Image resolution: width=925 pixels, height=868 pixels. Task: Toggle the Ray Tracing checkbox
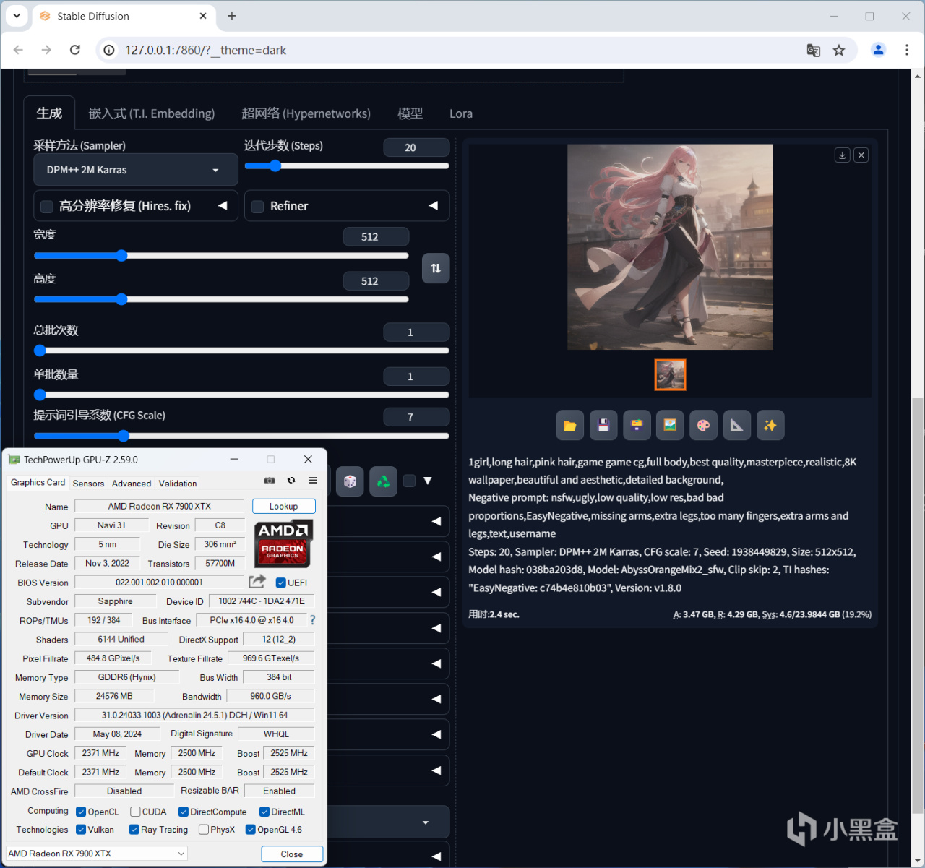tap(134, 830)
